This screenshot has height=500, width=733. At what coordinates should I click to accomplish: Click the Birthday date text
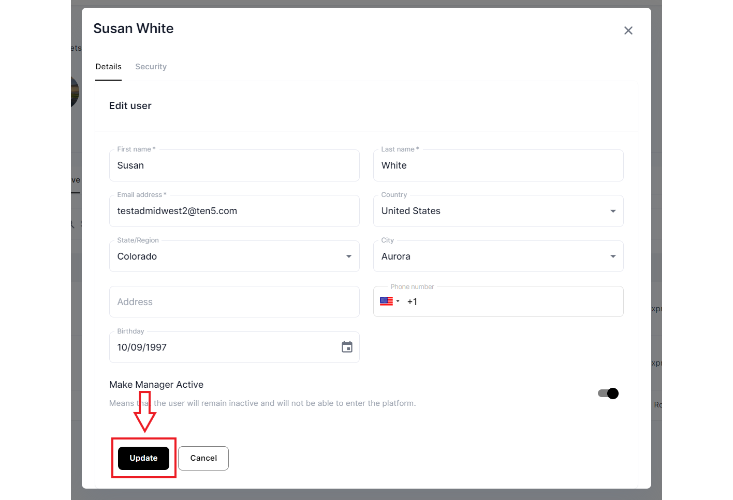142,347
